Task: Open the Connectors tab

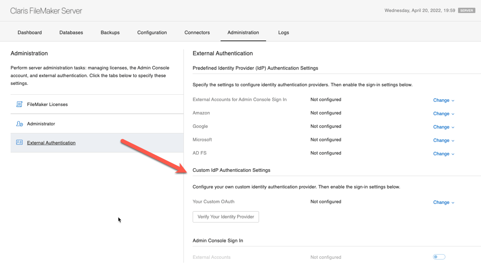Action: tap(197, 33)
